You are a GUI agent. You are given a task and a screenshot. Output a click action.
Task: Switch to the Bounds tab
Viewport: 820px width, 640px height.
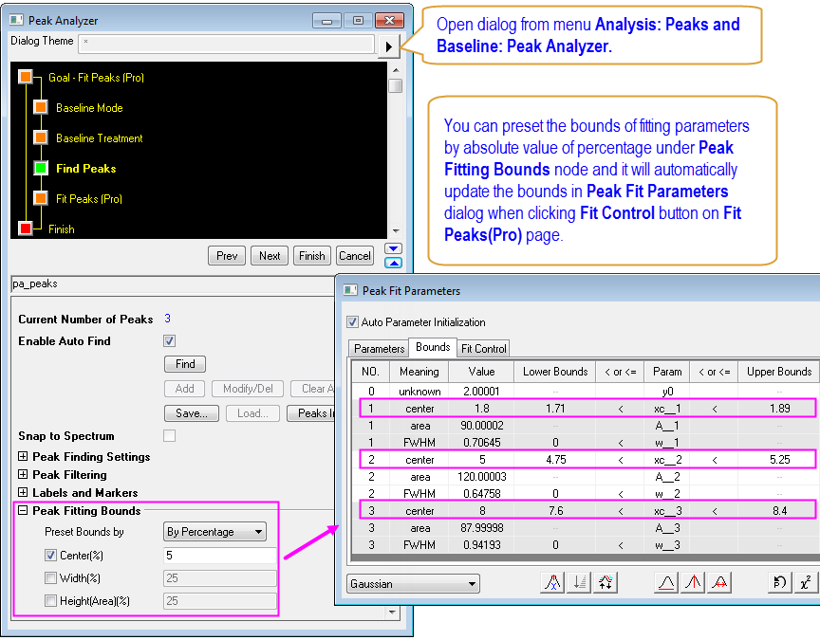click(433, 347)
